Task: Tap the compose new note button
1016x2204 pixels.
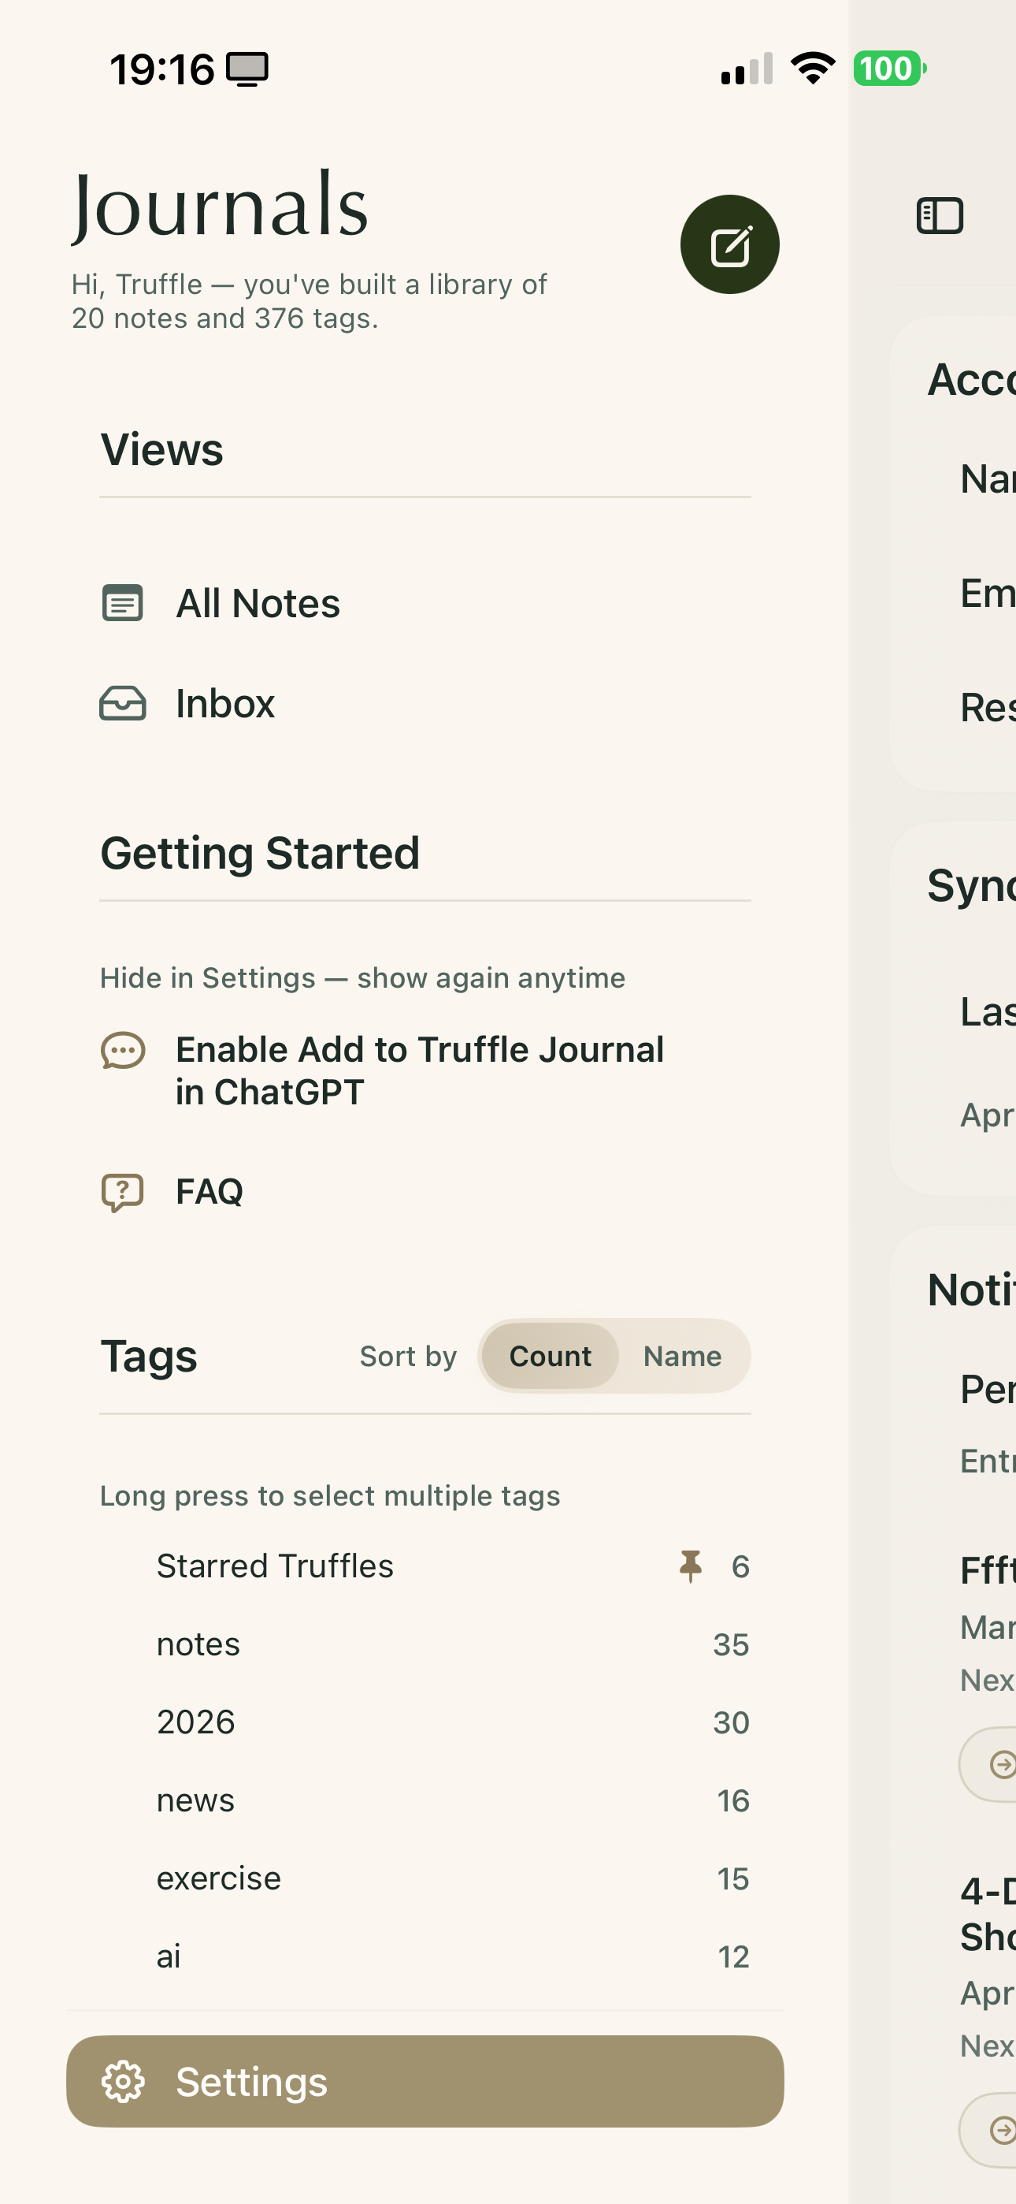Action: [729, 244]
